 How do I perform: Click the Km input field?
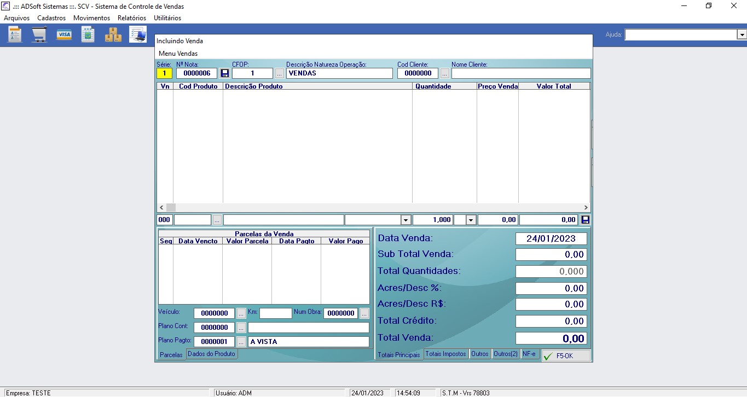(276, 313)
